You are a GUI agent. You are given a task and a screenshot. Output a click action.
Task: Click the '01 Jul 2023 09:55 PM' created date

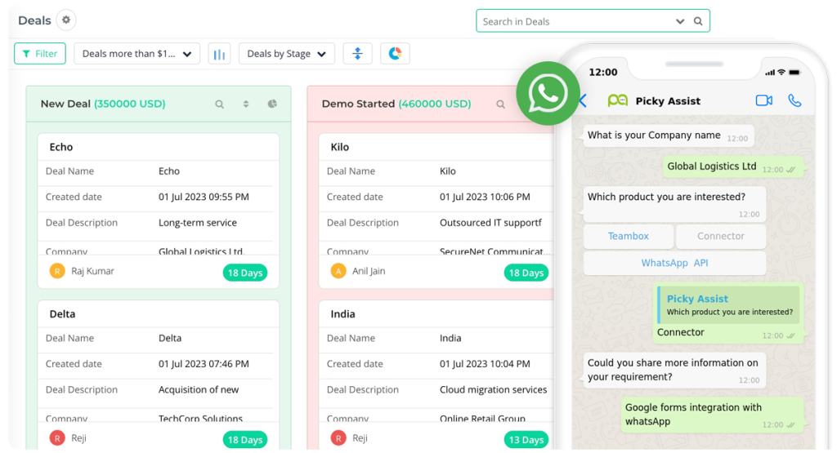coord(204,198)
